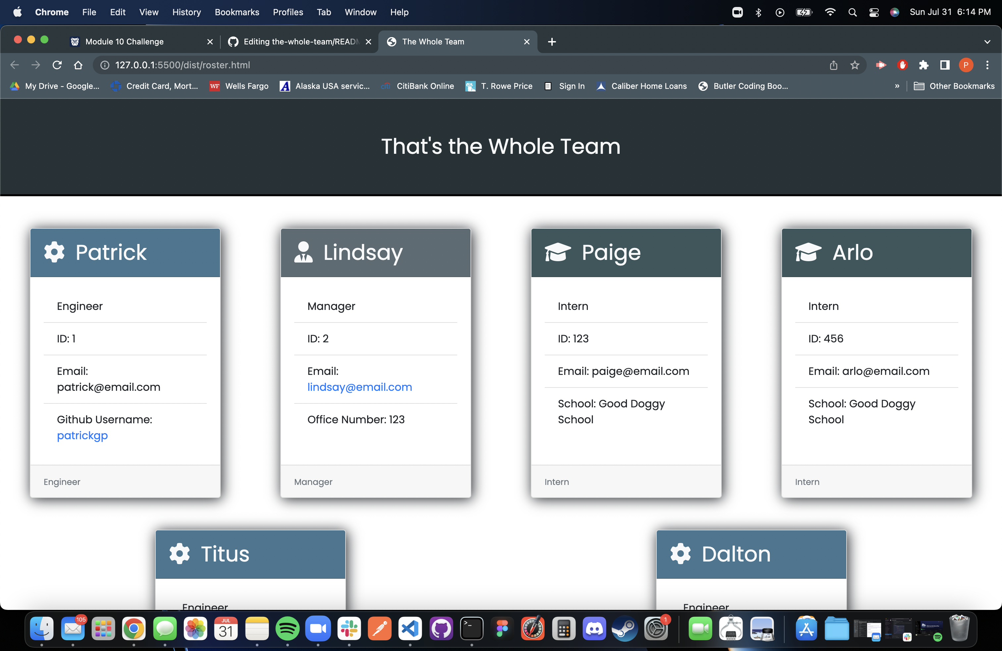The image size is (1002, 651).
Task: Open new tab with plus button
Action: tap(552, 42)
